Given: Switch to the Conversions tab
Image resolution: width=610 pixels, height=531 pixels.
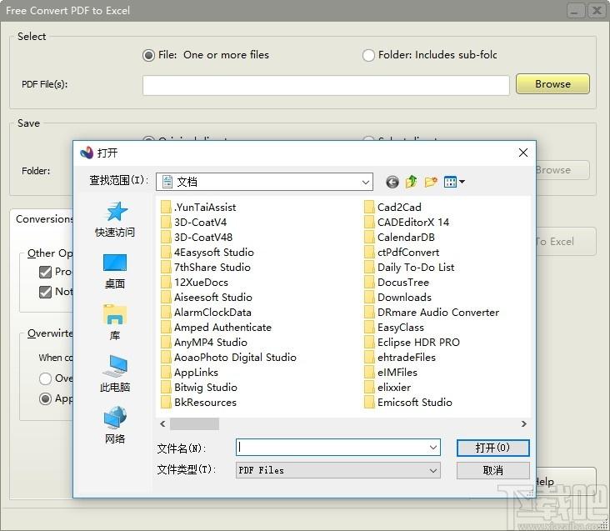Looking at the screenshot, I should [x=43, y=219].
